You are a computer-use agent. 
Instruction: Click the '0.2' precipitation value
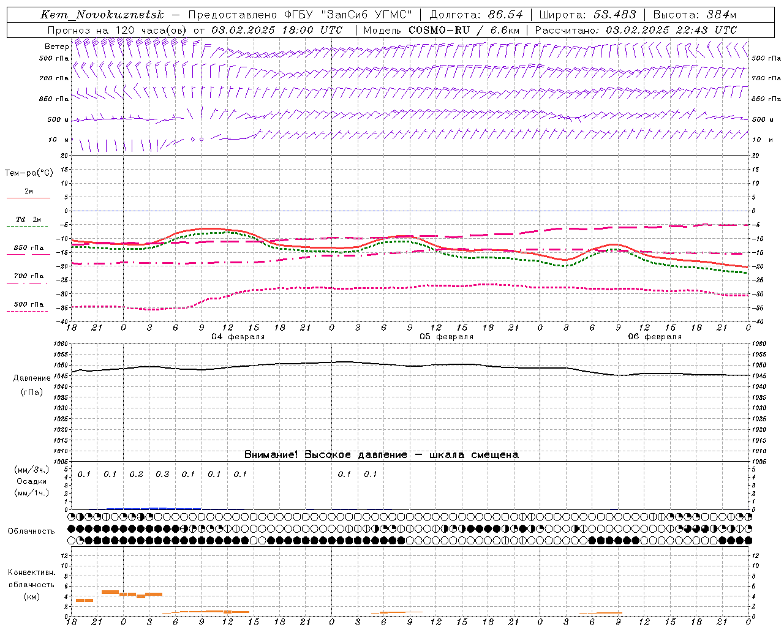136,475
